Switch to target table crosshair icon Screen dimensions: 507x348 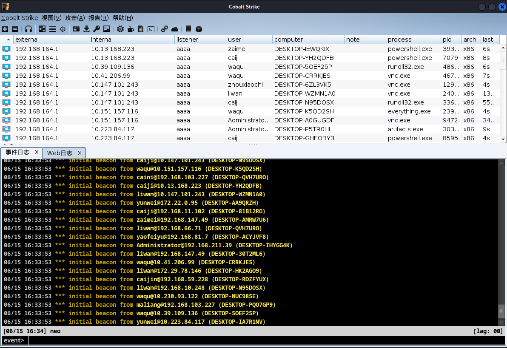click(63, 29)
